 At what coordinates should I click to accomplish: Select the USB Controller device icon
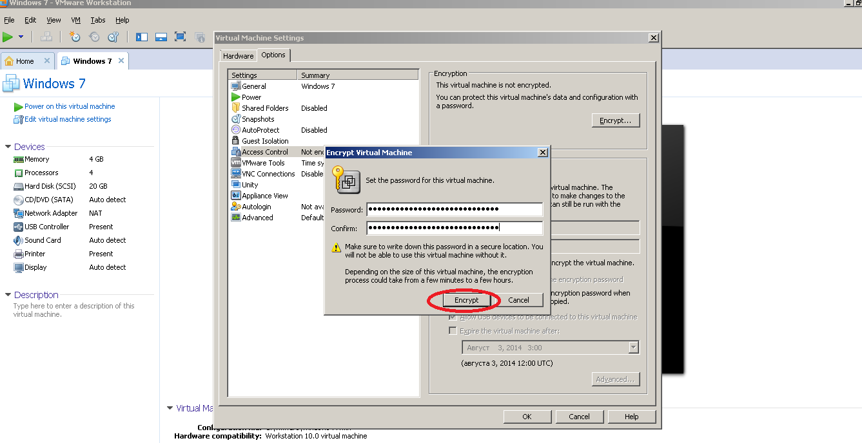click(x=18, y=227)
